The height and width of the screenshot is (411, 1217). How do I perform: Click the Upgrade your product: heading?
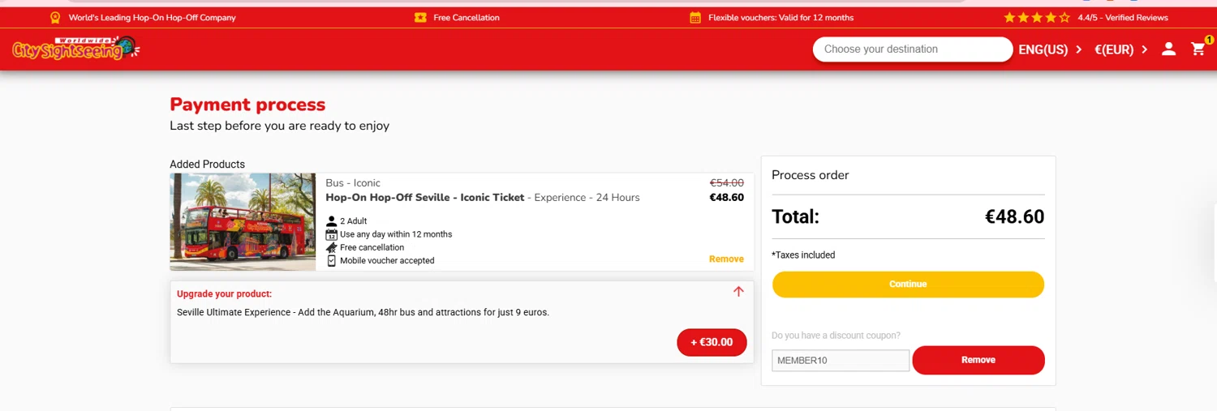224,294
